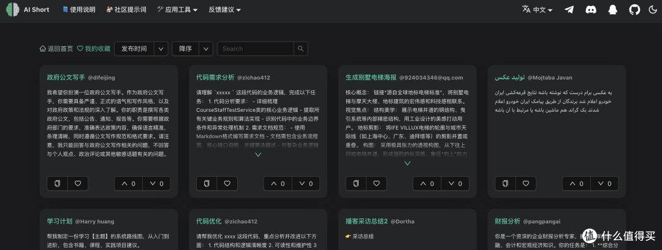Open the 财报分析 title link
The width and height of the screenshot is (662, 250).
(508, 221)
